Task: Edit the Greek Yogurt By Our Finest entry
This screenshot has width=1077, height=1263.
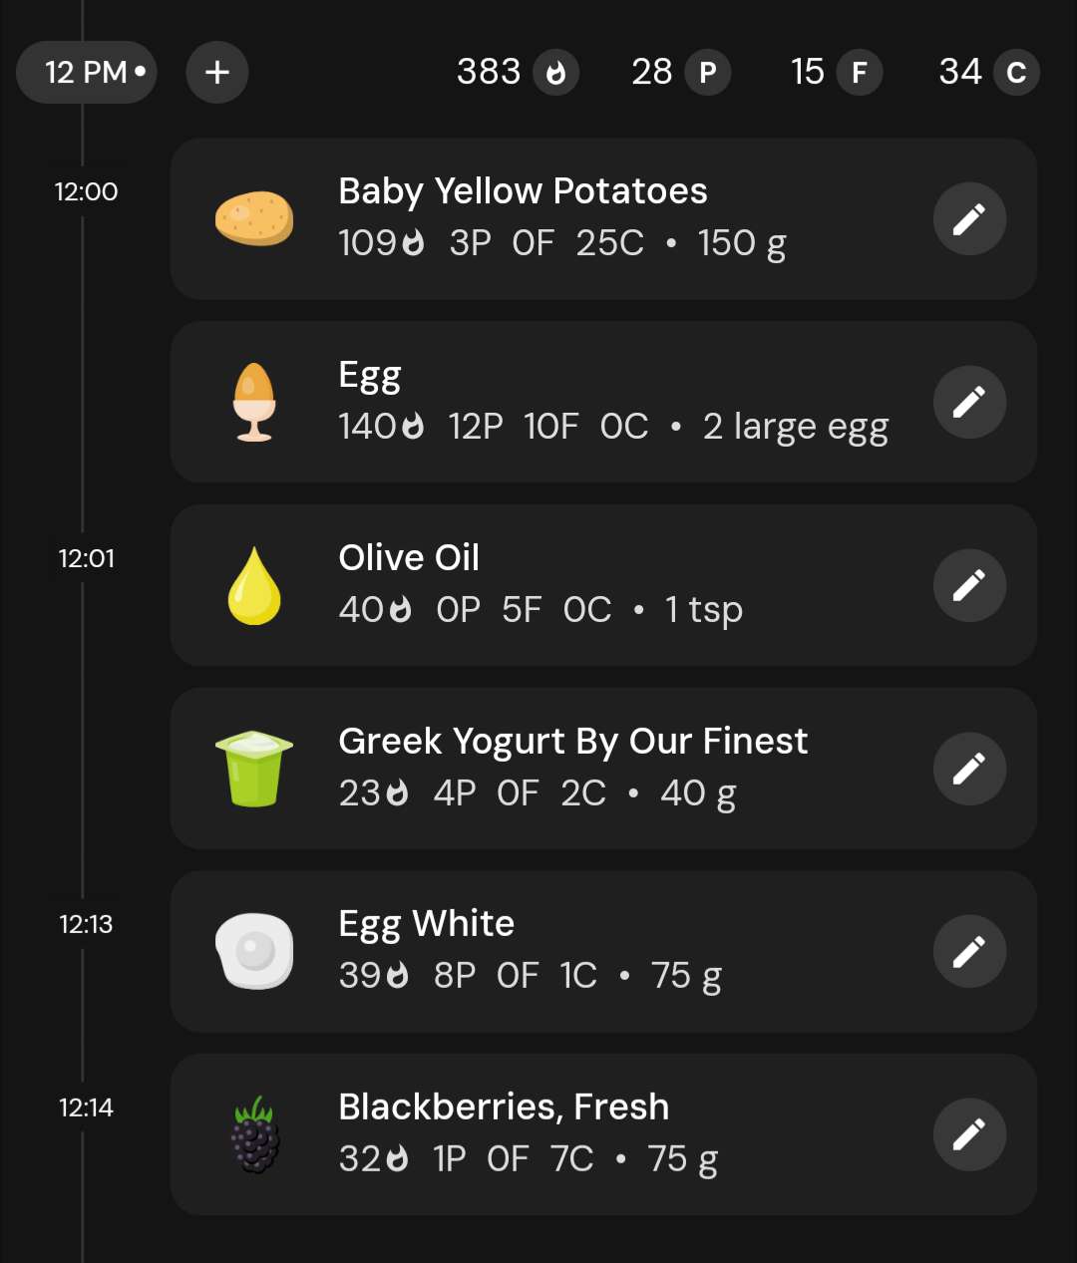Action: click(969, 769)
